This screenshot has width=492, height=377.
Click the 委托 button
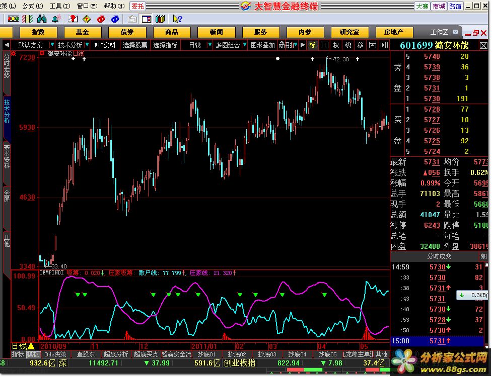[x=137, y=6]
